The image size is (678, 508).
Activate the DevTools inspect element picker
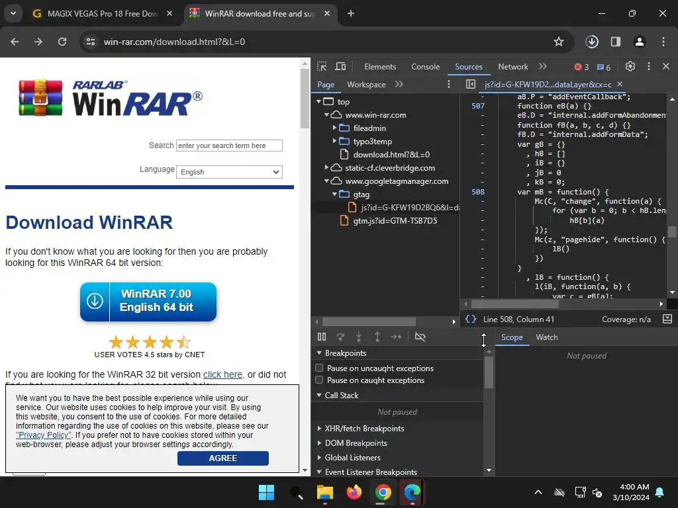point(322,67)
